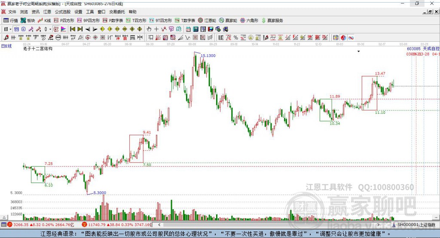Move chart right with black right triangle
The width and height of the screenshot is (440, 238).
(95, 29)
